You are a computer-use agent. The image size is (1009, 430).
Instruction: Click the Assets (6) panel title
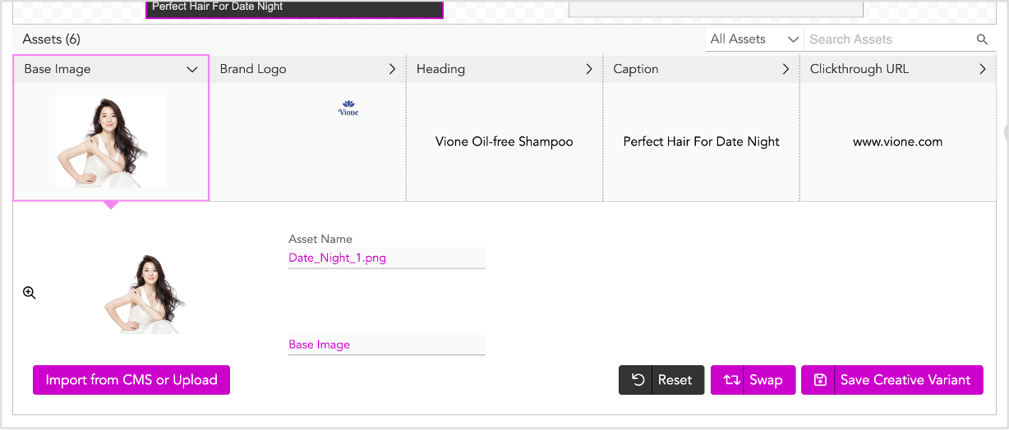pyautogui.click(x=52, y=39)
